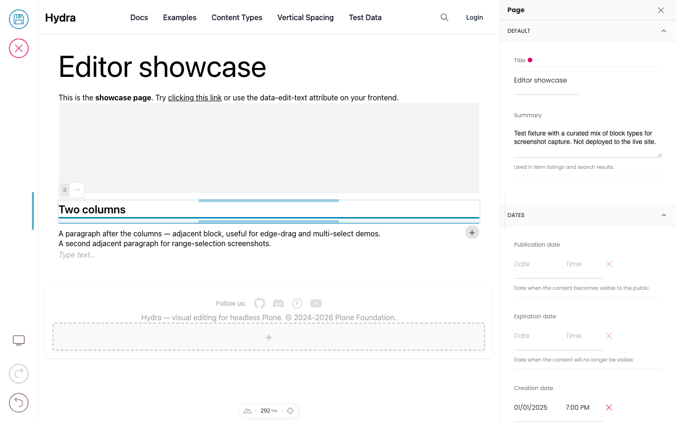Open the Test Data navigation item
676x422 pixels.
(365, 17)
